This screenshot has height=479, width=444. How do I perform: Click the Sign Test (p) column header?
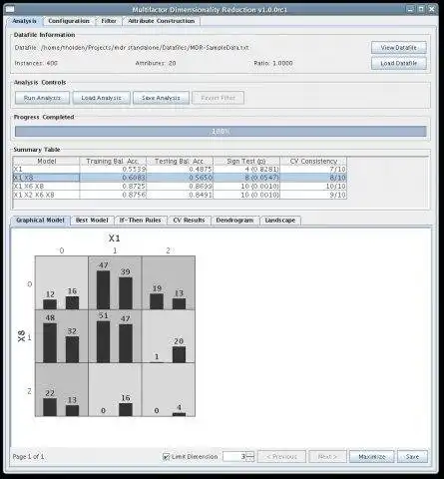tap(246, 161)
